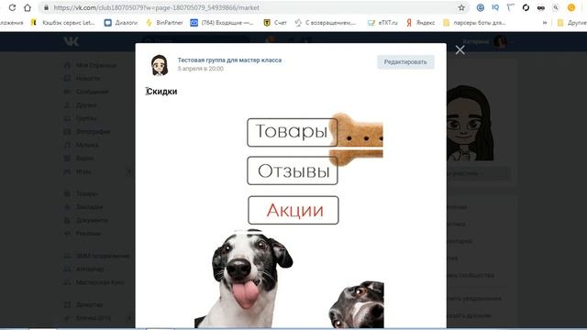Click the group cover avatar behind popup
Image resolution: width=587 pixels, height=330 pixels.
[470, 124]
